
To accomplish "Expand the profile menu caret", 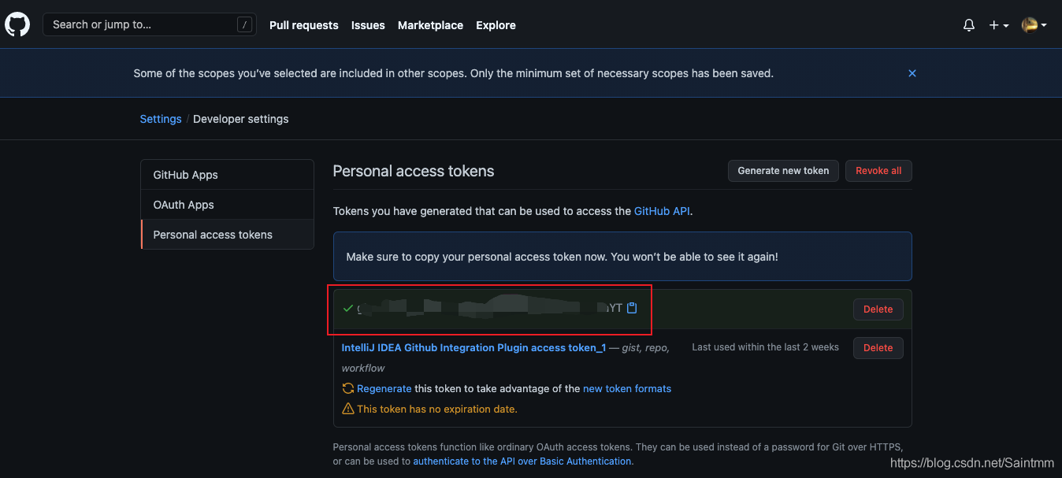I will click(1044, 26).
